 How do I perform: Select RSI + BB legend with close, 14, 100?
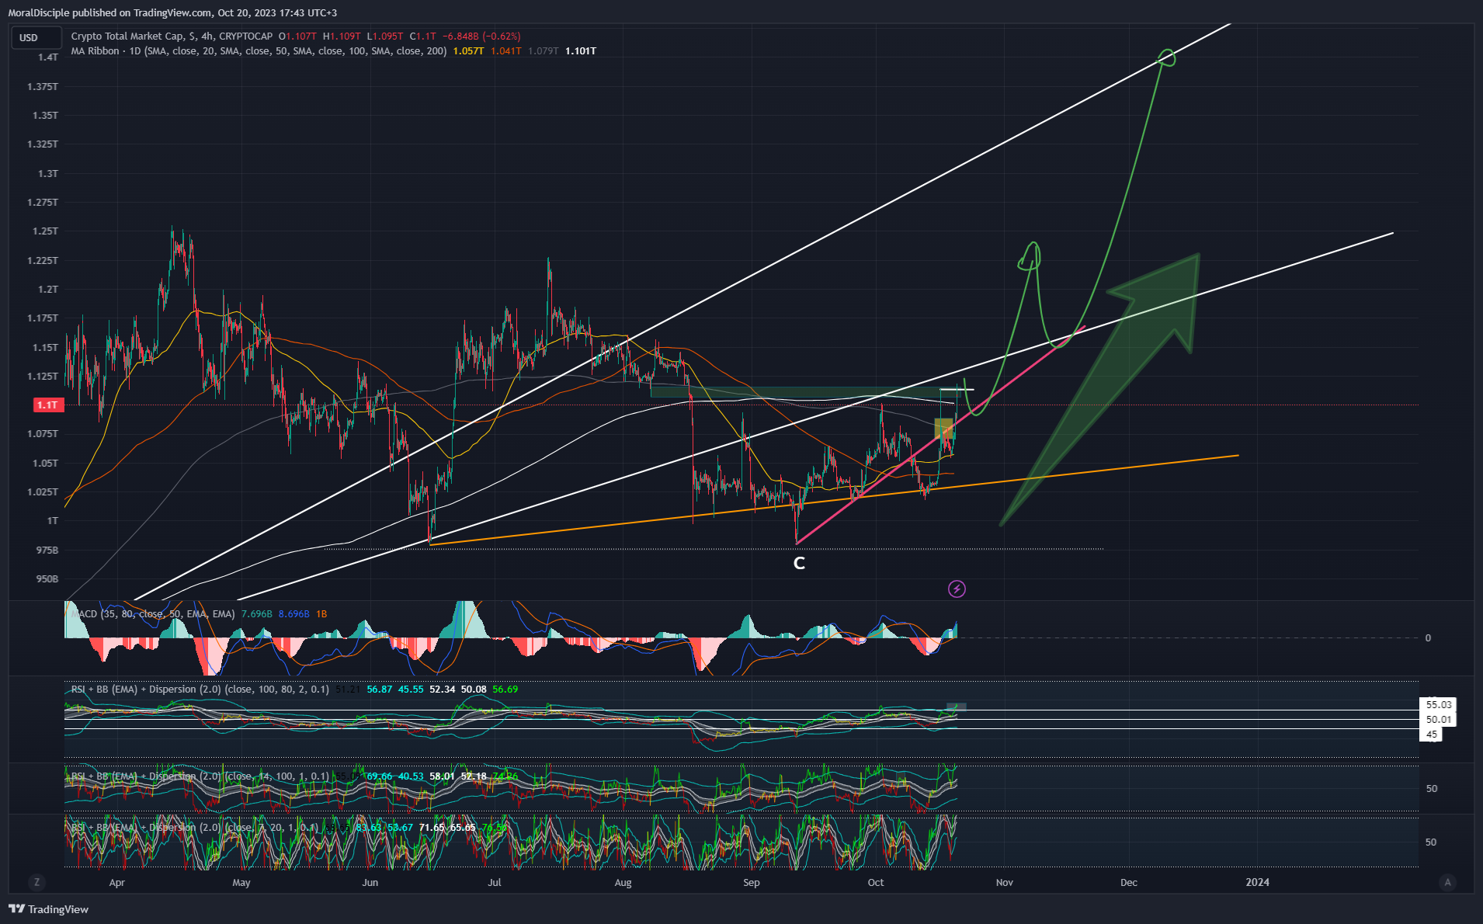click(x=200, y=776)
